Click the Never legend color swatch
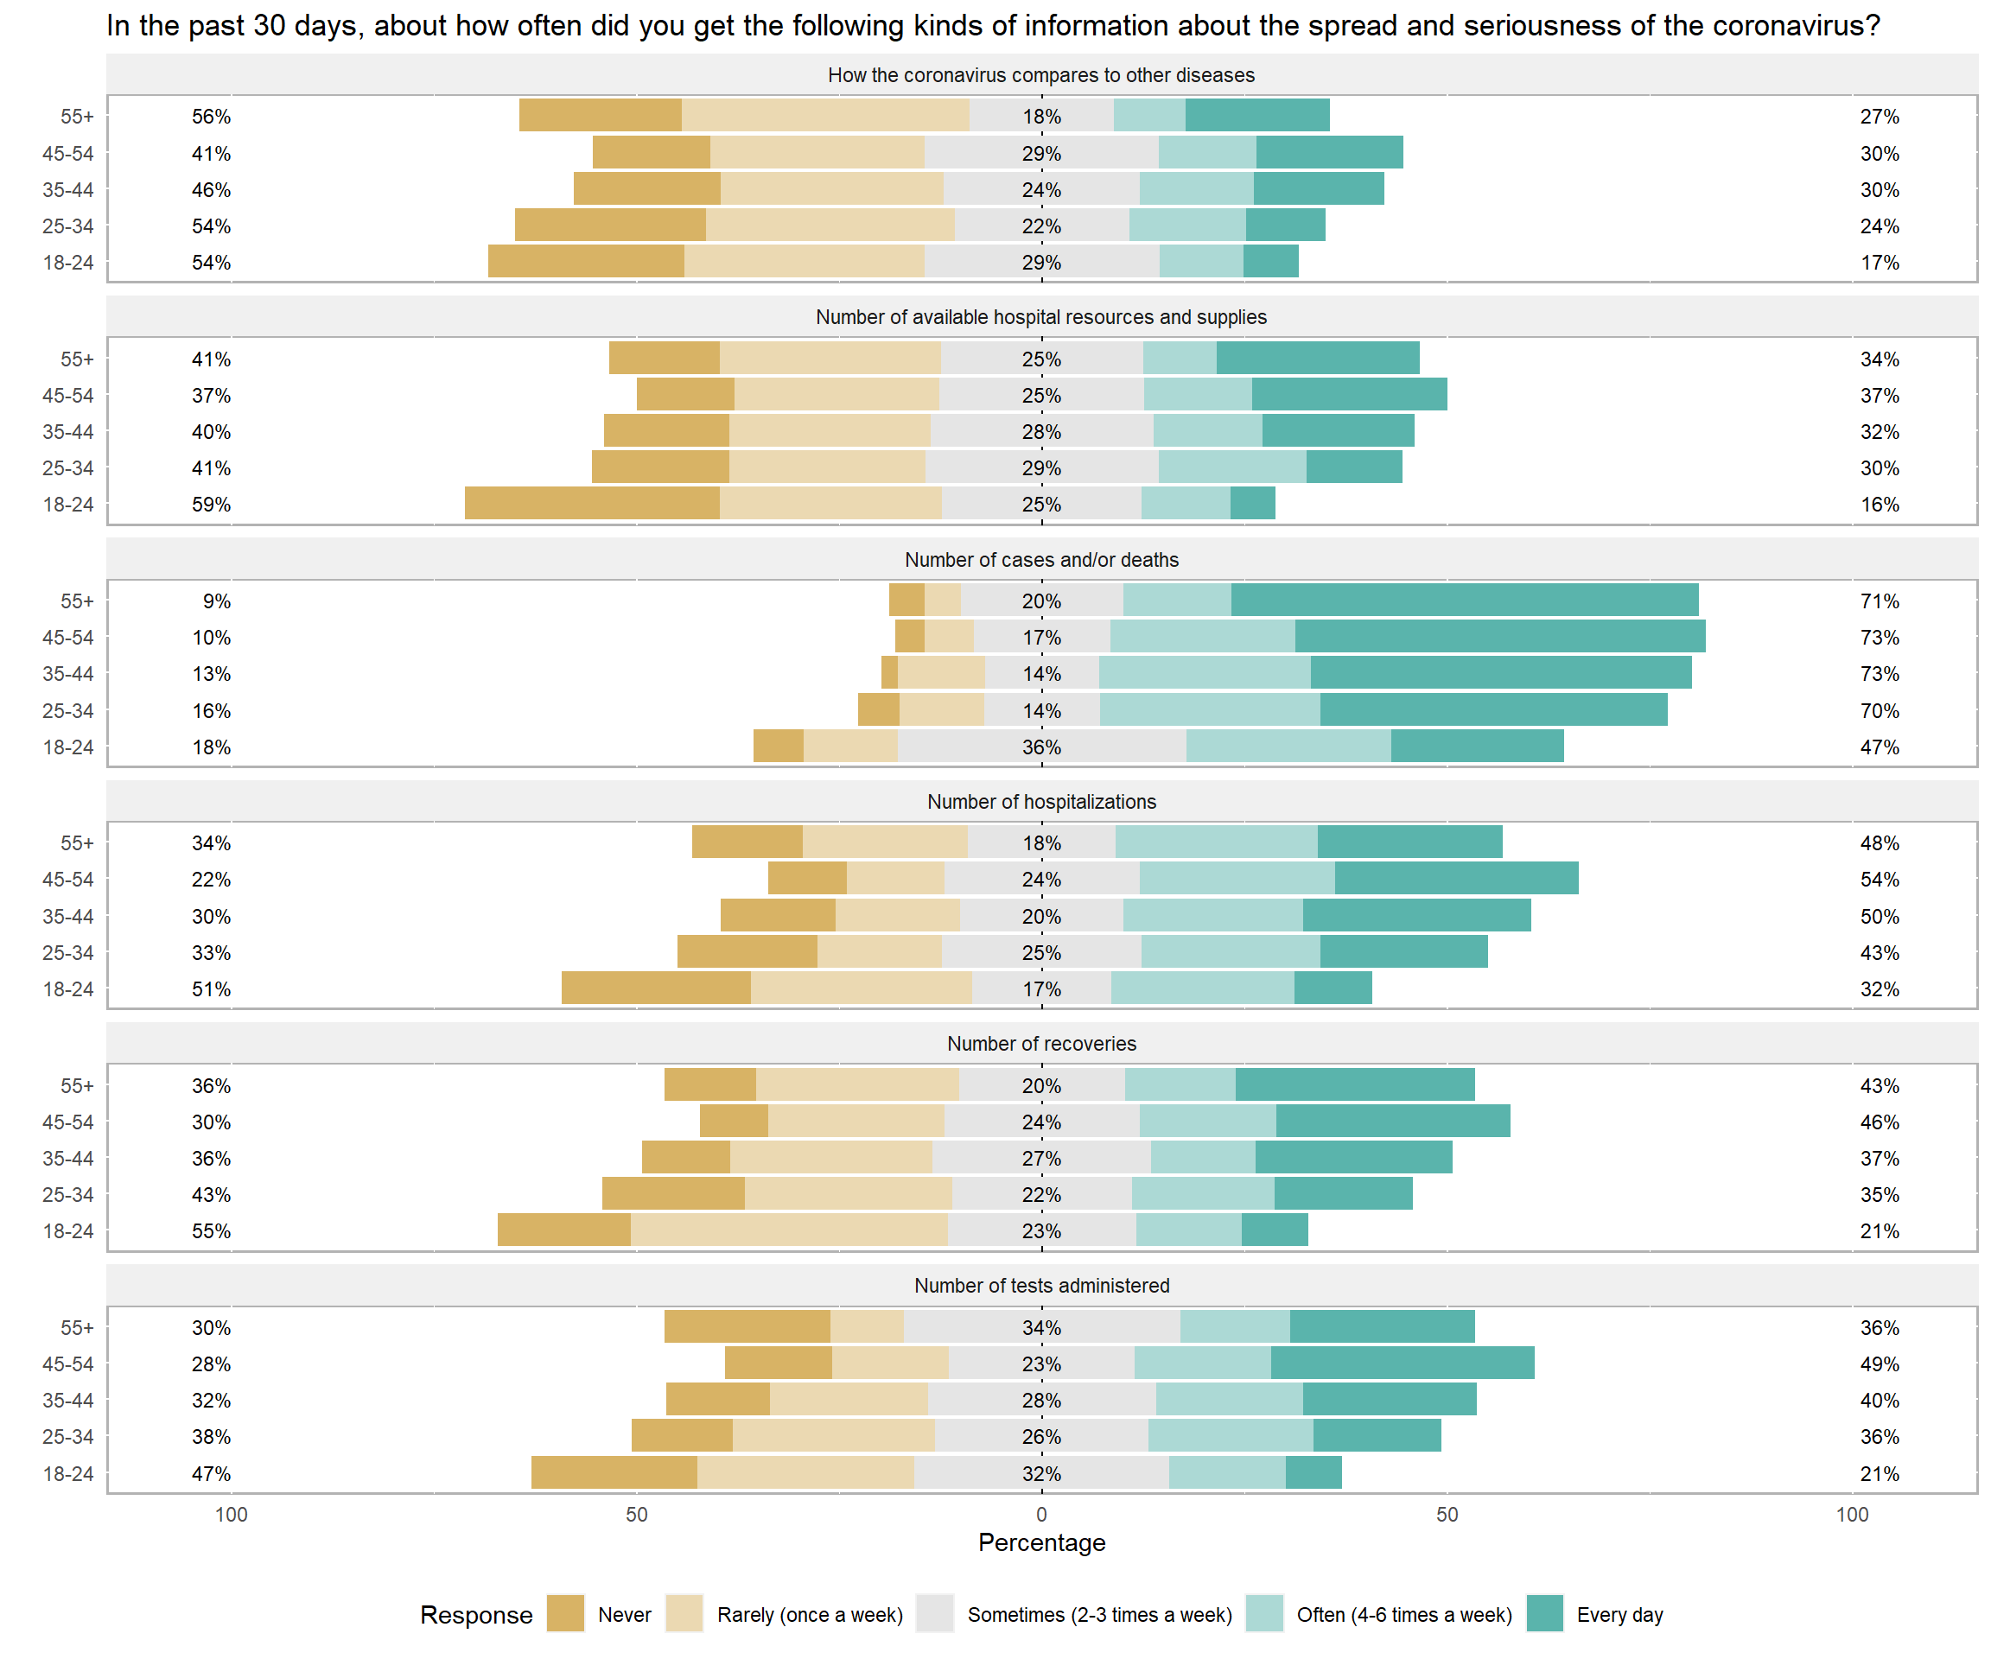Image resolution: width=1991 pixels, height=1659 pixels. [565, 1613]
